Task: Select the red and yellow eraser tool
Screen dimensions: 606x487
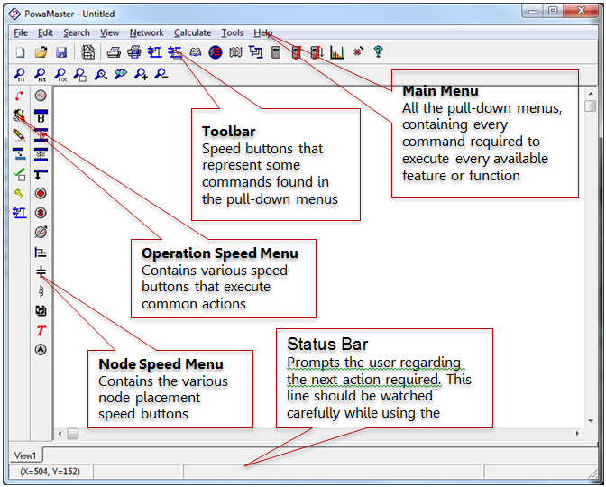Action: click(x=19, y=134)
